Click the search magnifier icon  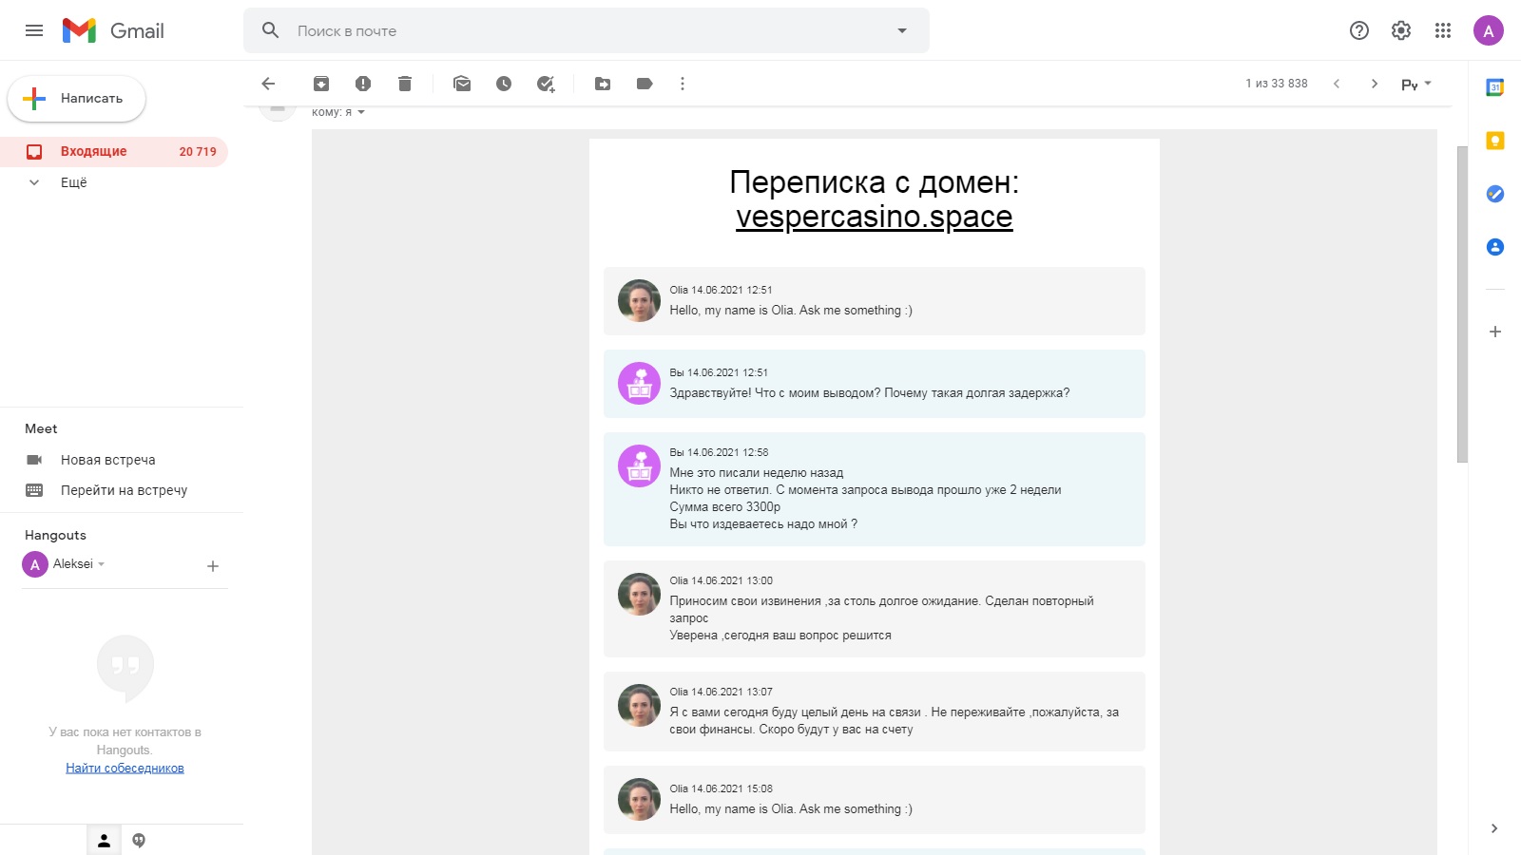271,30
